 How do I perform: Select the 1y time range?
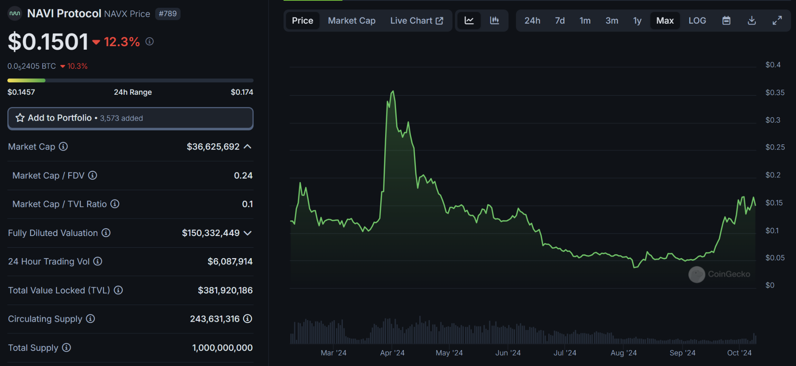pos(637,21)
